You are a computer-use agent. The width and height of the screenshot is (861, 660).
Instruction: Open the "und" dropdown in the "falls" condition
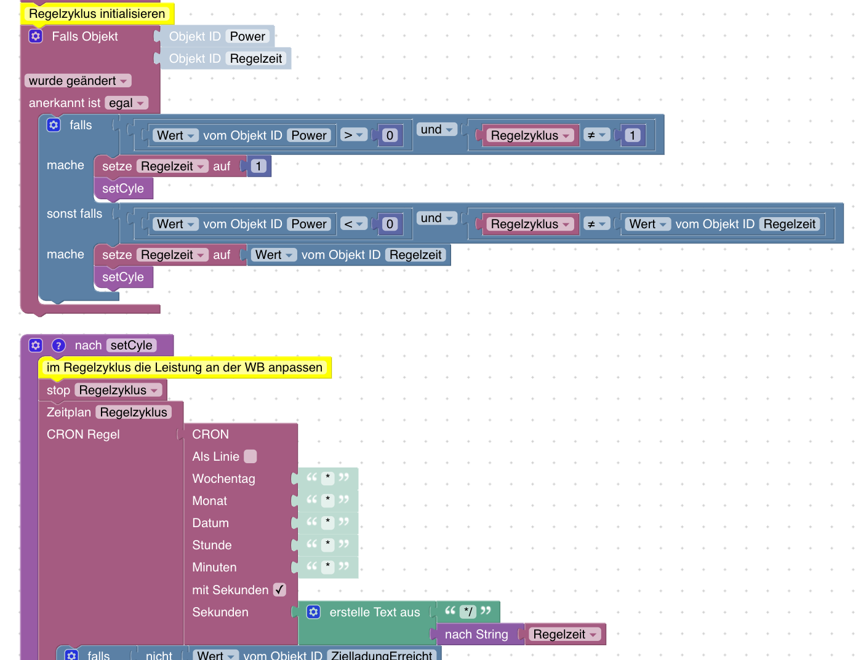tap(437, 129)
